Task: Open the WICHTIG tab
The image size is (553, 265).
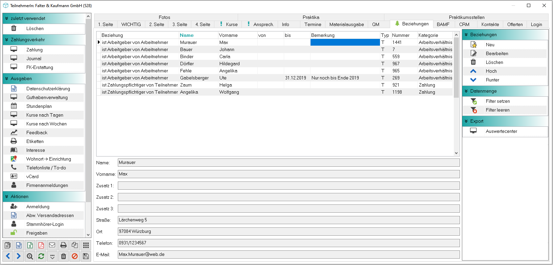Action: [131, 24]
